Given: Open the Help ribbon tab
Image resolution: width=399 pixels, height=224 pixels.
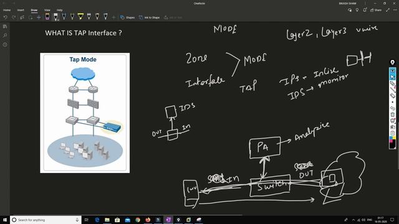Looking at the screenshot, I should [60, 10].
